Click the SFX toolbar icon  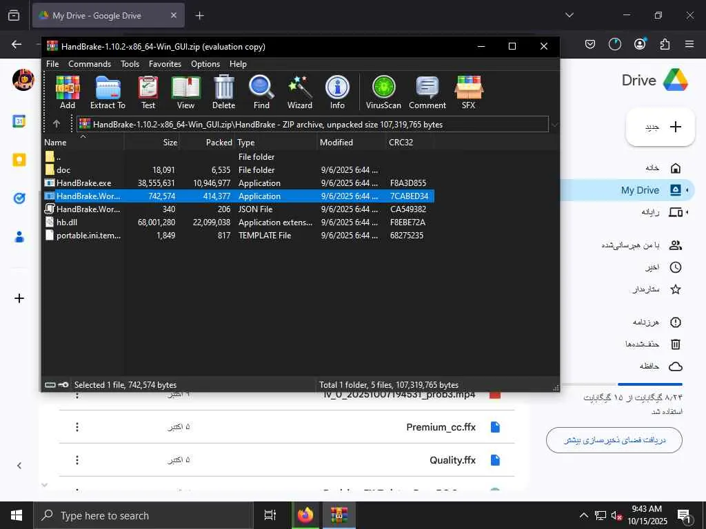tap(468, 92)
